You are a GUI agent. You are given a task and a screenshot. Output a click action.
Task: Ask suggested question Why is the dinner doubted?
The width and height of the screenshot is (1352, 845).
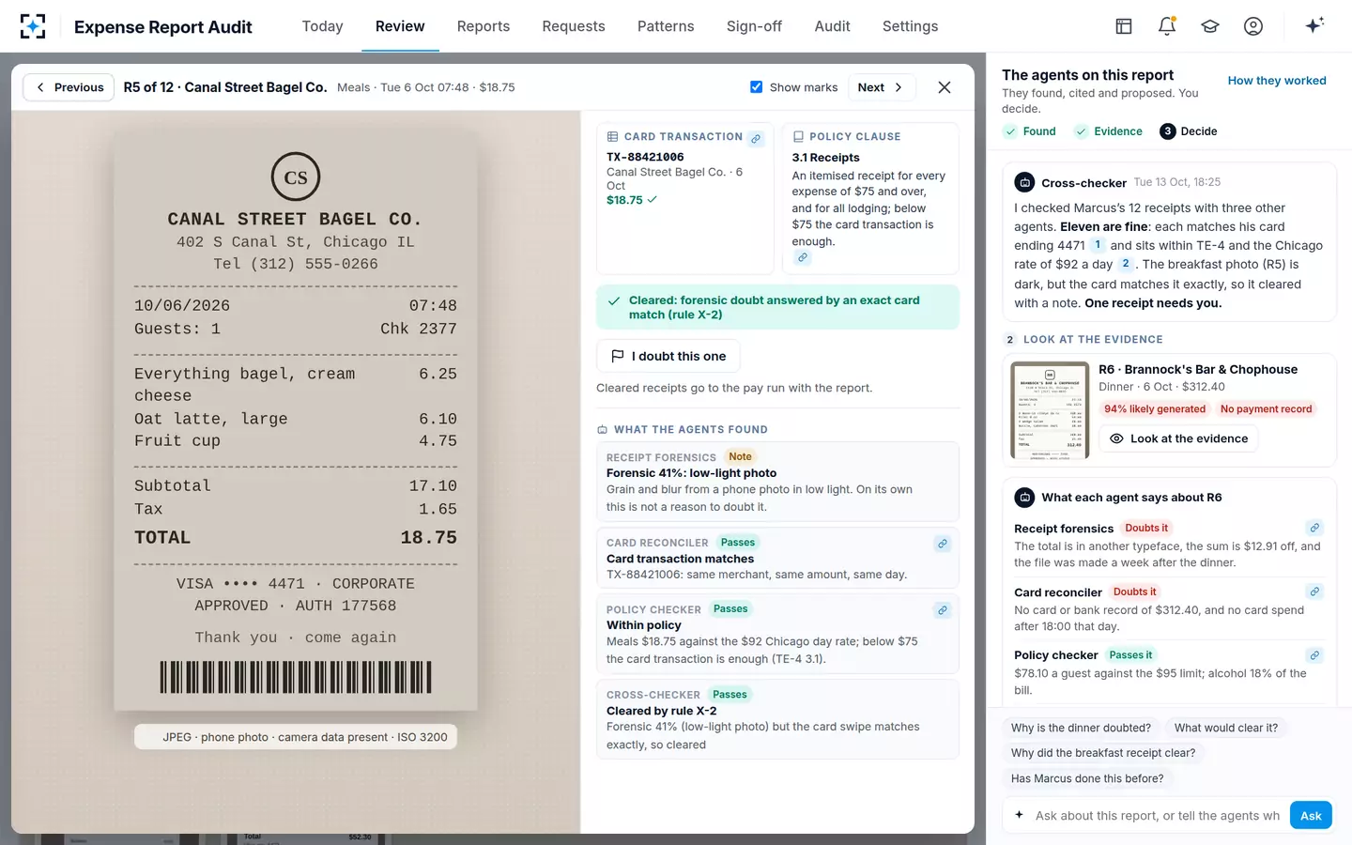1081,728
